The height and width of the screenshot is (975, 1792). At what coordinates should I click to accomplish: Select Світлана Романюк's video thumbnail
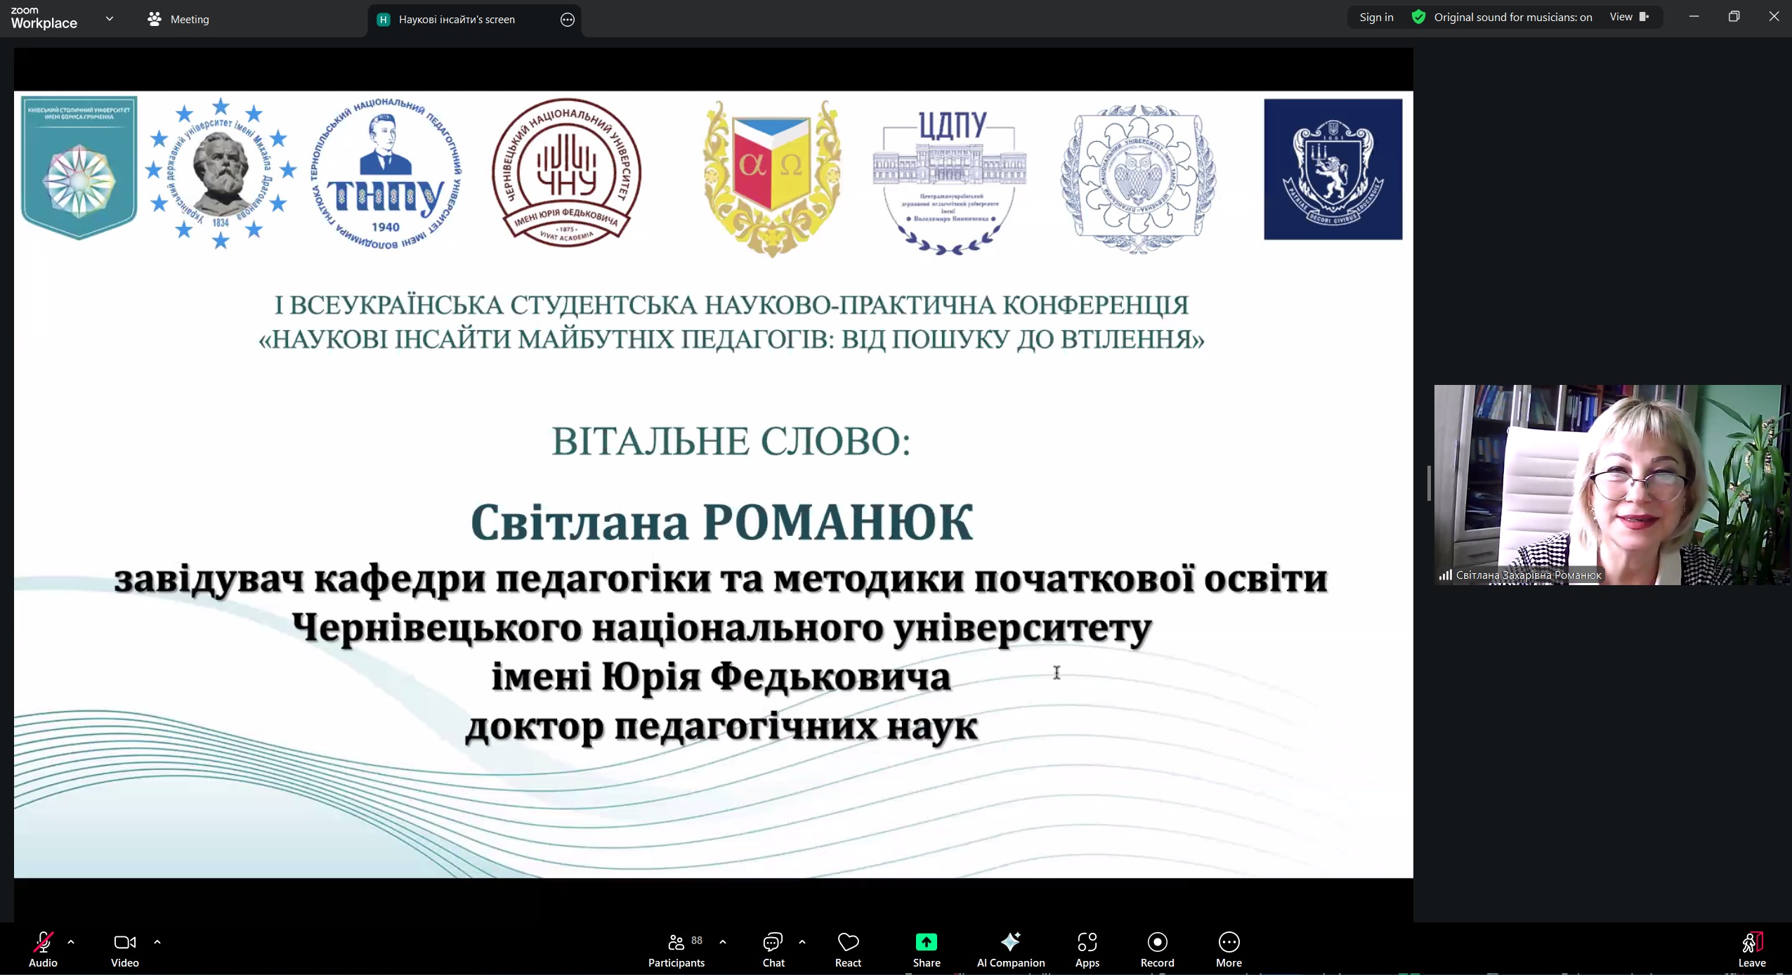(1609, 485)
